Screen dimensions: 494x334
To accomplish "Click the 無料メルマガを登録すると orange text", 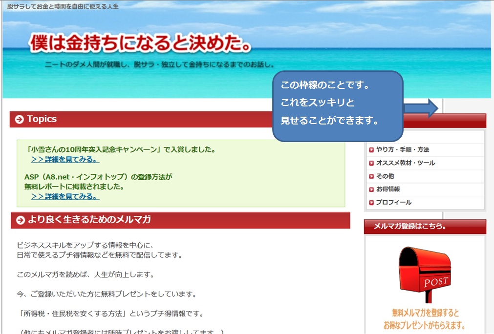I will 425,313.
